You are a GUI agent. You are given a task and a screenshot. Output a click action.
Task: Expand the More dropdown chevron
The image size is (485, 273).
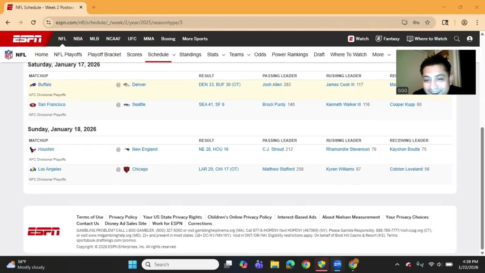(389, 55)
